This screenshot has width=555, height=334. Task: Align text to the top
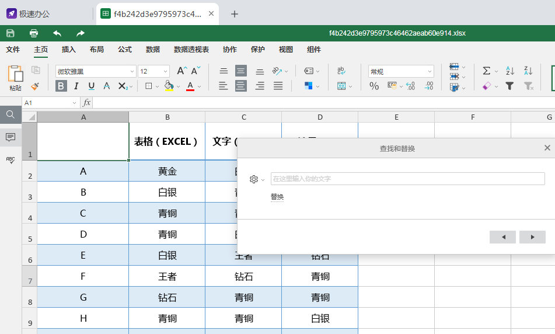[224, 71]
